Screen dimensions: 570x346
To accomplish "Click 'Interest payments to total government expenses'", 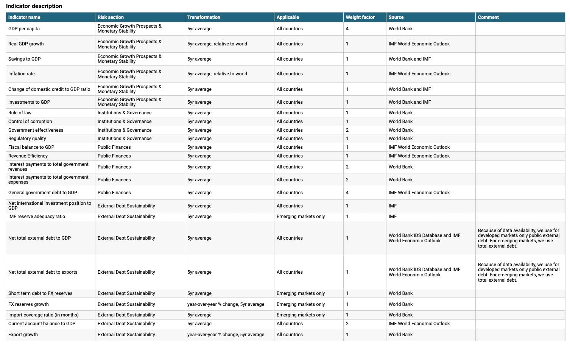I will (48, 180).
